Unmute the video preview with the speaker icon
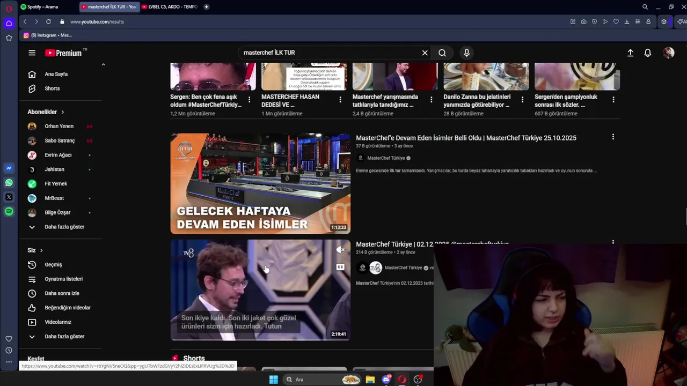Viewport: 687px width, 386px height. (340, 250)
